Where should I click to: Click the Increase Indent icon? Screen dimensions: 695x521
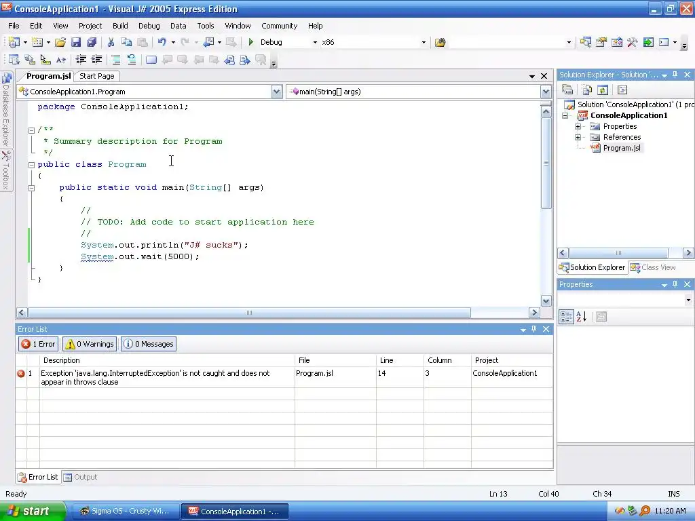click(96, 60)
